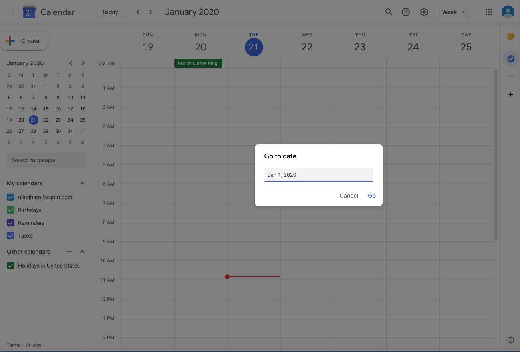Click the GMT-08 timezone label
Image resolution: width=520 pixels, height=352 pixels.
[x=106, y=64]
